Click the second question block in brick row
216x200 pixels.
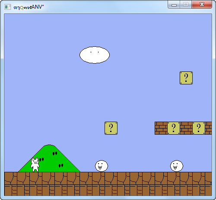click(x=199, y=128)
